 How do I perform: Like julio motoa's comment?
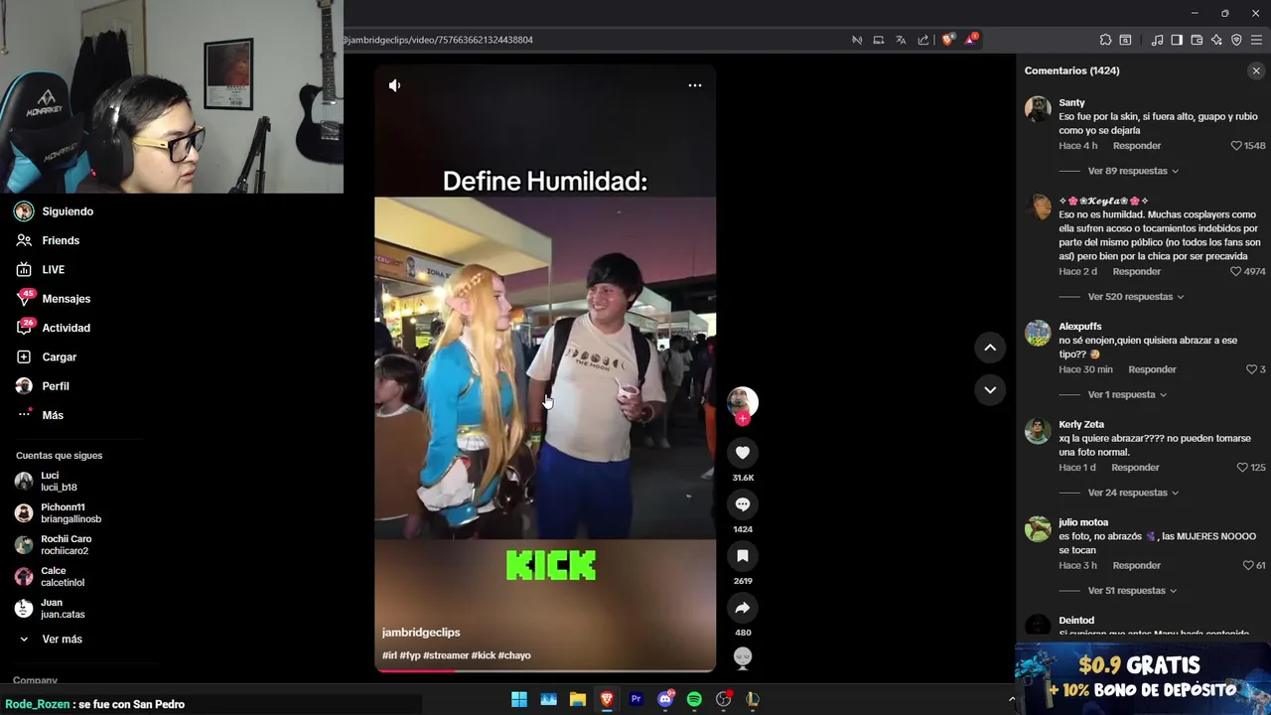coord(1248,566)
